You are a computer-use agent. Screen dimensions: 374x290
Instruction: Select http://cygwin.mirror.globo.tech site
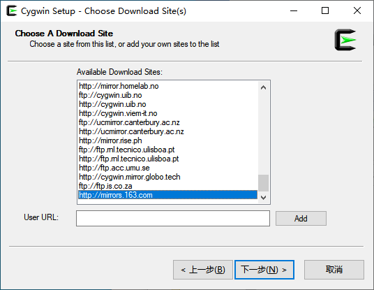[x=168, y=177]
